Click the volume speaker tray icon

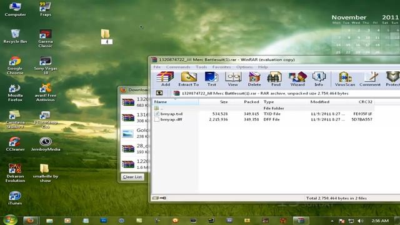tap(360, 221)
